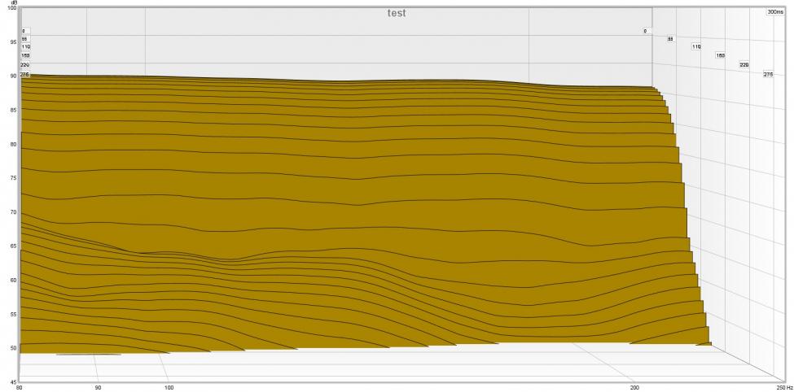Click the 70 dB vertical axis tick label
This screenshot has height=392, width=794.
point(14,212)
